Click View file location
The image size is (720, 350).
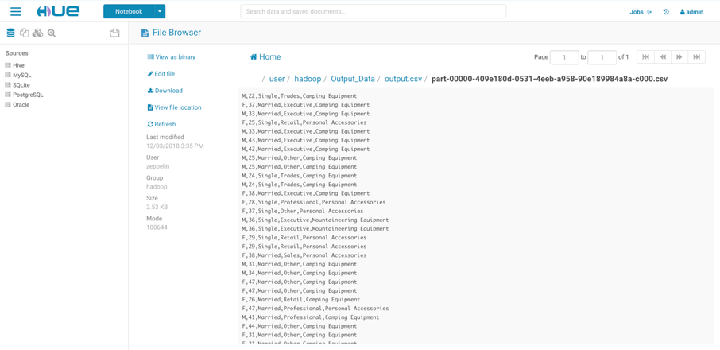(x=174, y=107)
